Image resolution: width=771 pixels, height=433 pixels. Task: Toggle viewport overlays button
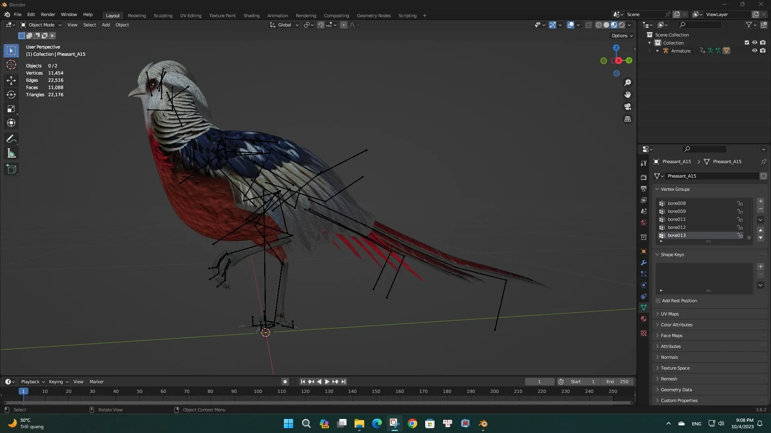[571, 25]
